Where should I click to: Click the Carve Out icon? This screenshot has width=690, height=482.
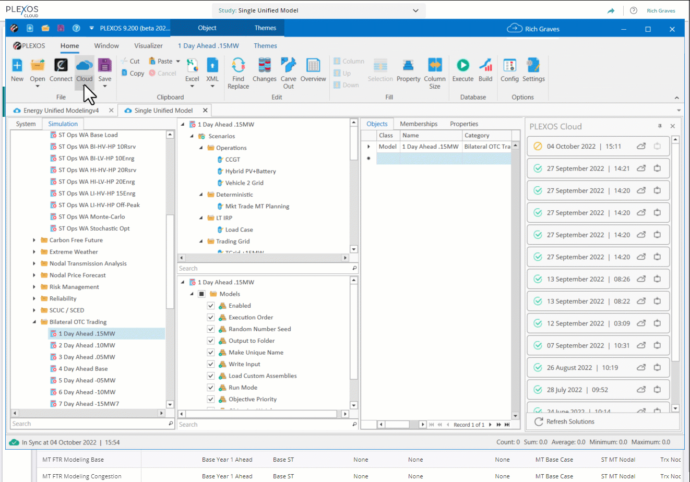[x=288, y=65]
